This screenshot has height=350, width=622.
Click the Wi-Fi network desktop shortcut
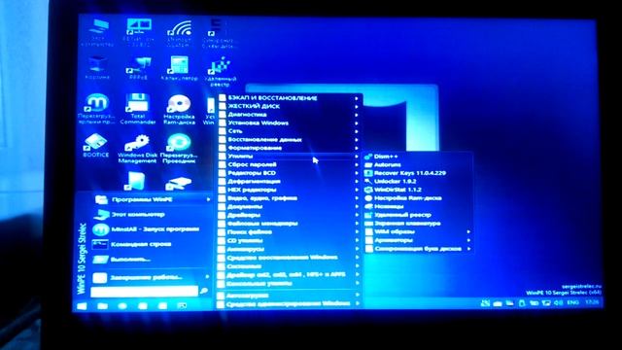click(x=179, y=34)
